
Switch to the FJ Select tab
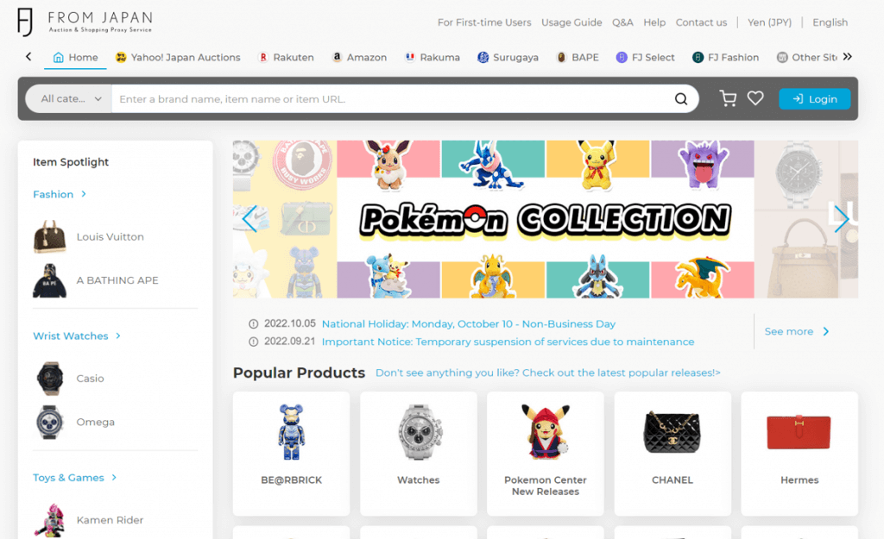(645, 58)
